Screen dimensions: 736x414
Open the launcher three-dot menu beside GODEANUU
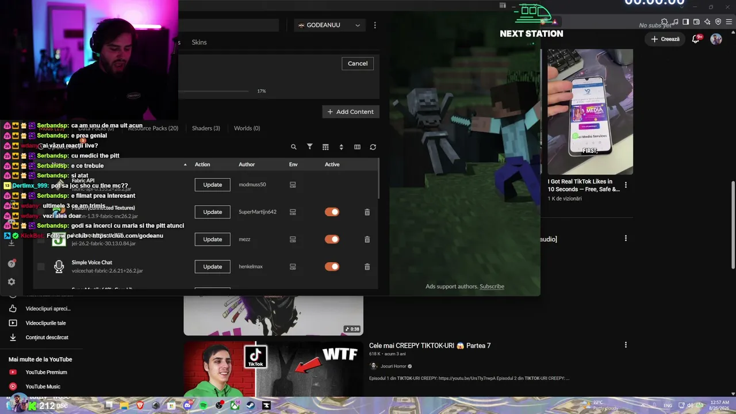tap(375, 25)
